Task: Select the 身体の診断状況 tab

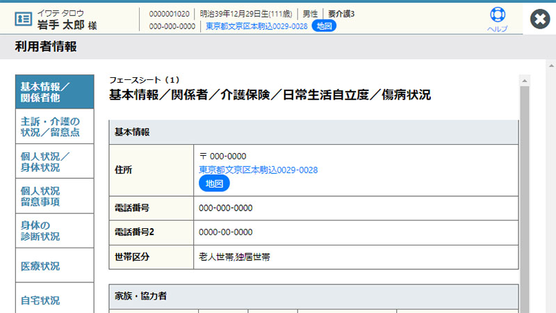Action: (55, 231)
